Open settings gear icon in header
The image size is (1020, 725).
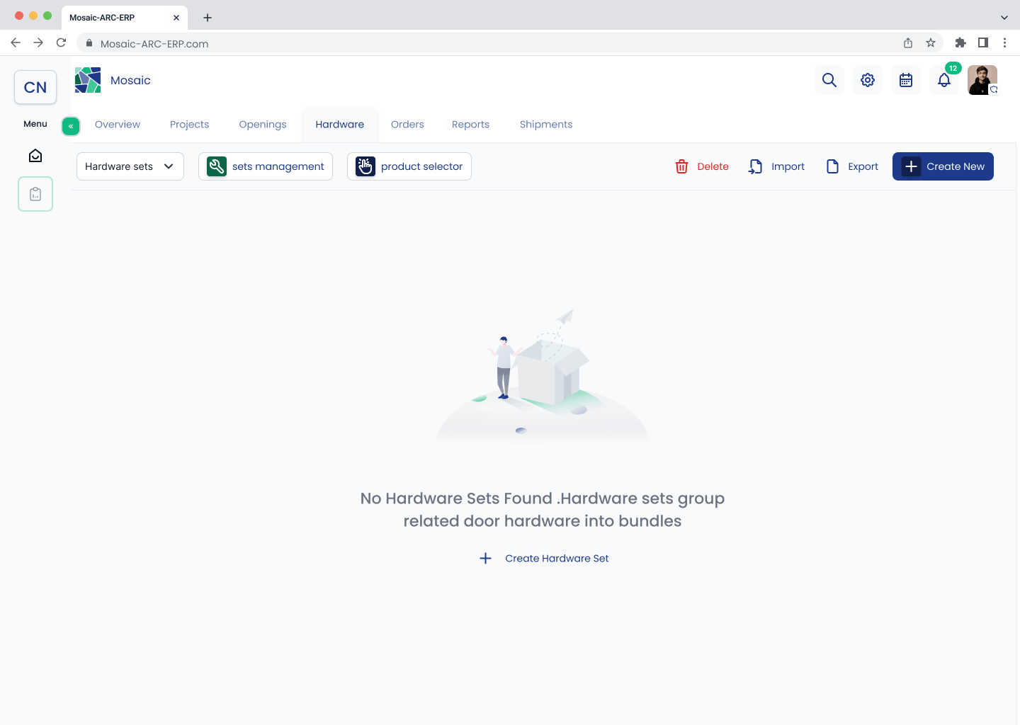click(868, 80)
